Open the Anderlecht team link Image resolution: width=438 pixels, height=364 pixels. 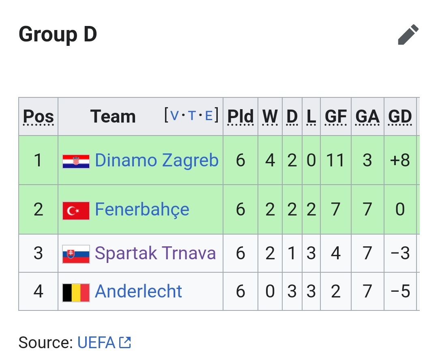[x=138, y=291]
